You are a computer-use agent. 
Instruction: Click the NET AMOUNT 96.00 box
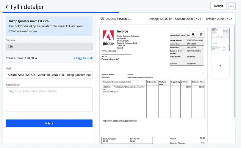point(109,140)
